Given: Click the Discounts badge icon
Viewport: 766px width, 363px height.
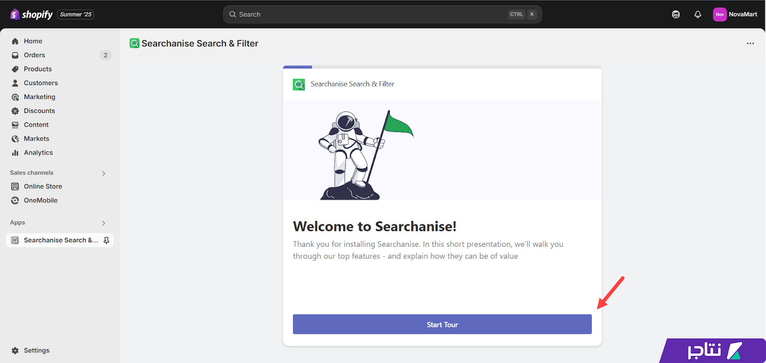Looking at the screenshot, I should (x=15, y=111).
